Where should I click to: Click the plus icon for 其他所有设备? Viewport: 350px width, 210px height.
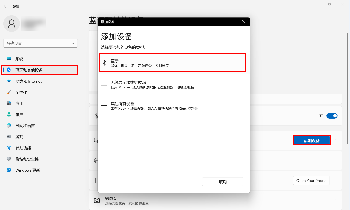coord(104,106)
